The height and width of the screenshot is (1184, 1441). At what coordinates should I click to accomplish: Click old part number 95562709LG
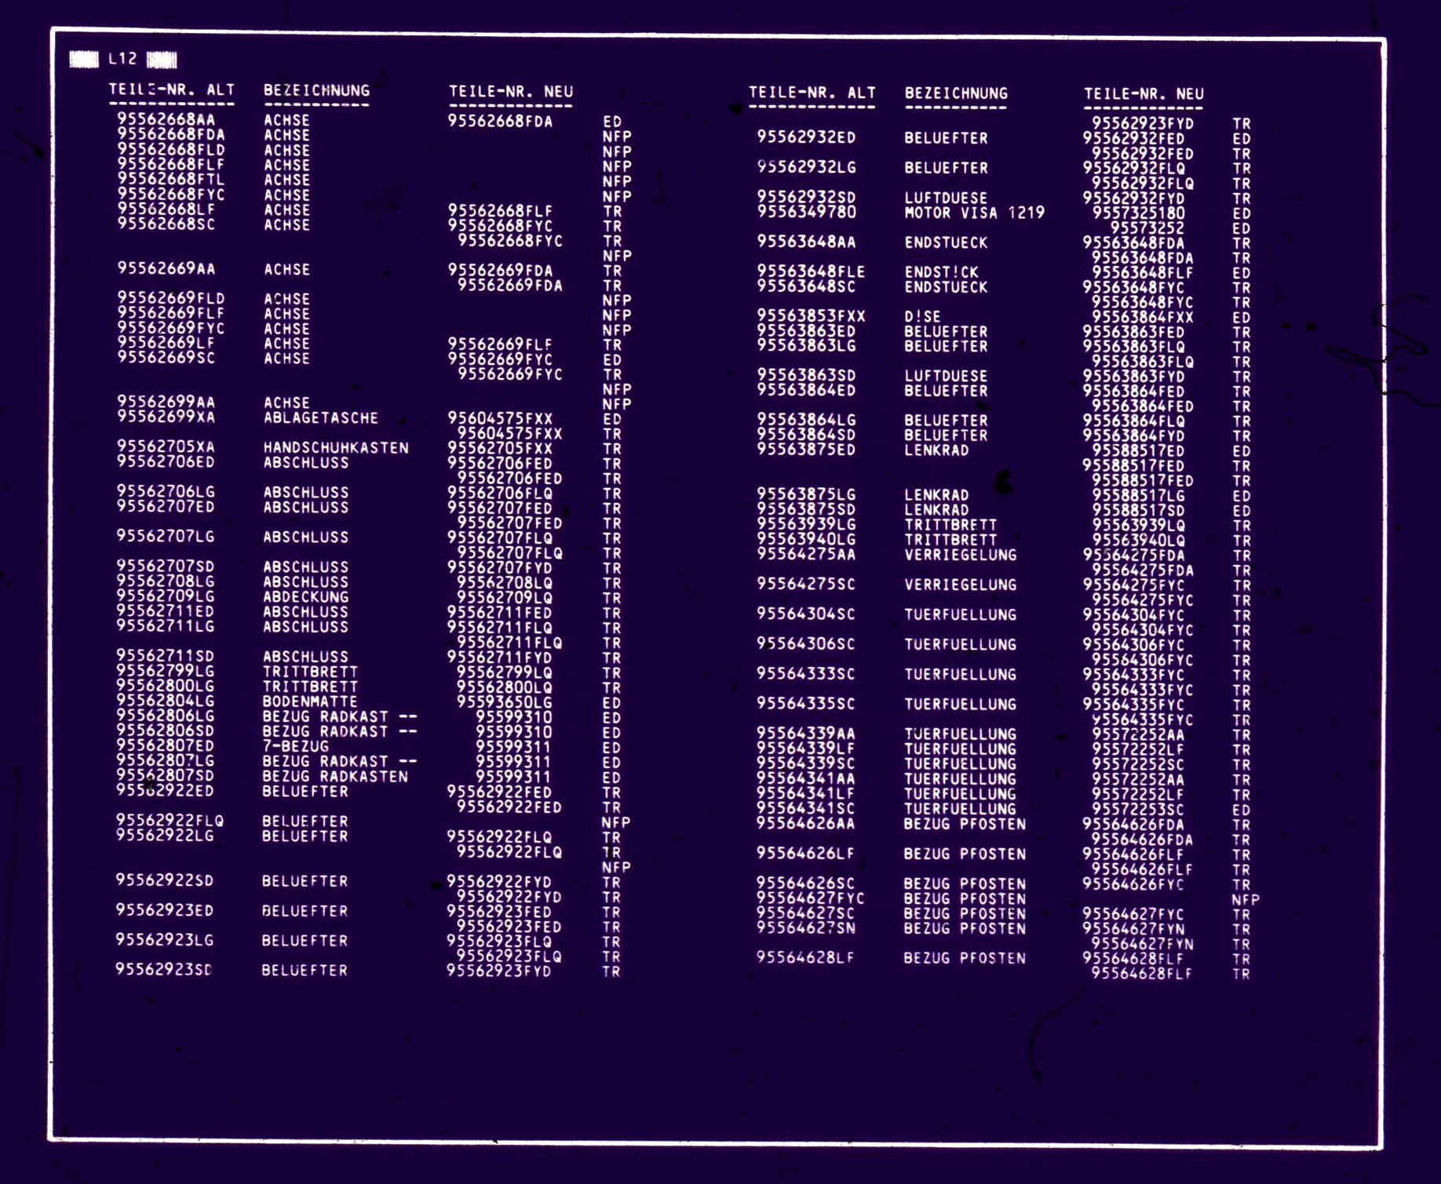click(165, 596)
